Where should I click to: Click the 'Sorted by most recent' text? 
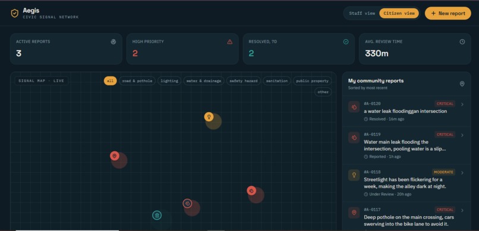point(367,88)
